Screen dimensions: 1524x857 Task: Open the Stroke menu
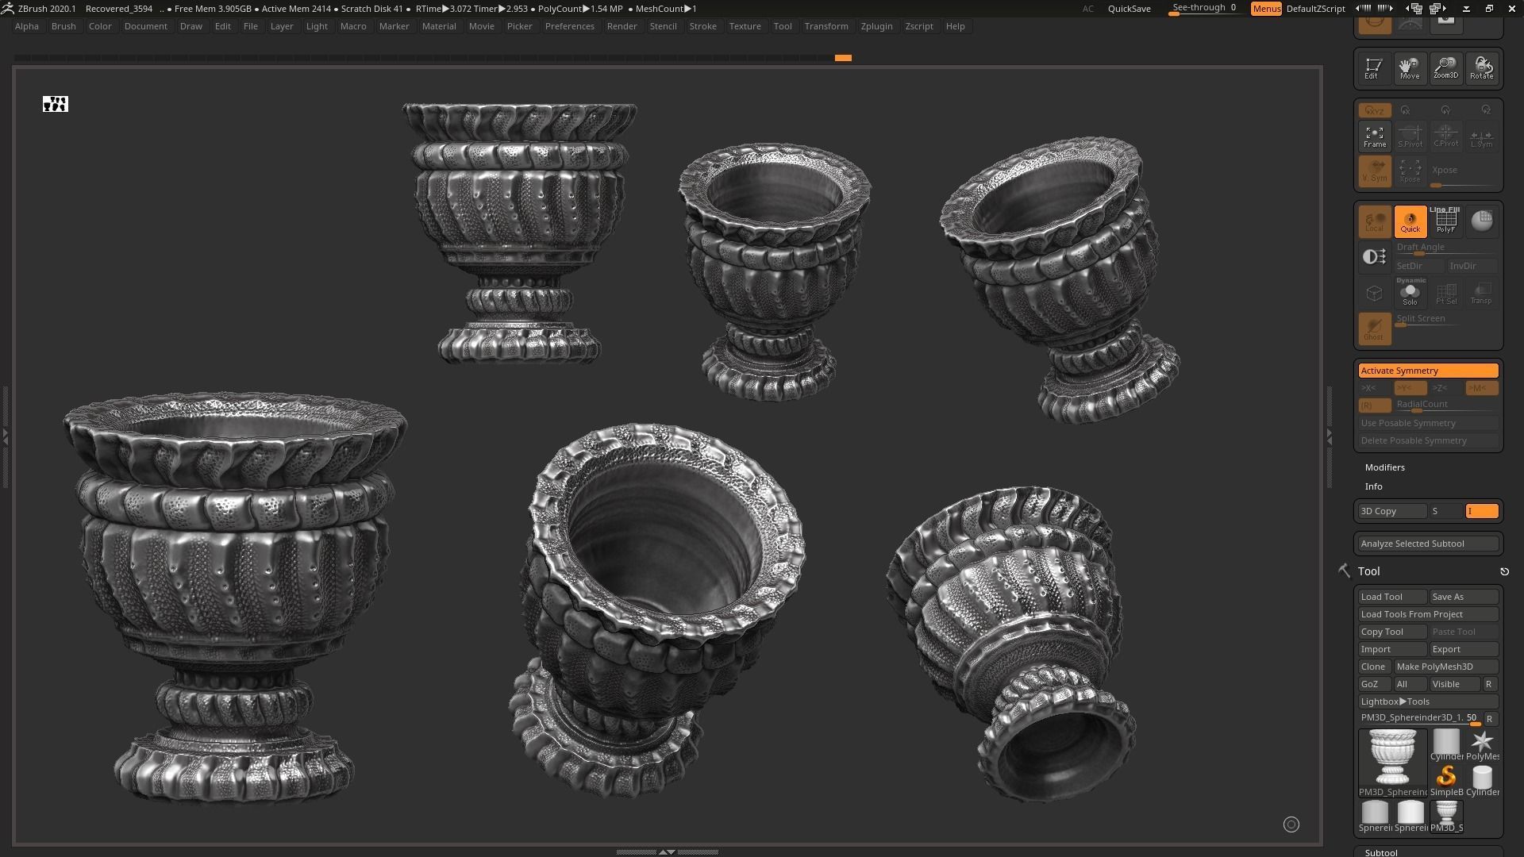pyautogui.click(x=702, y=26)
